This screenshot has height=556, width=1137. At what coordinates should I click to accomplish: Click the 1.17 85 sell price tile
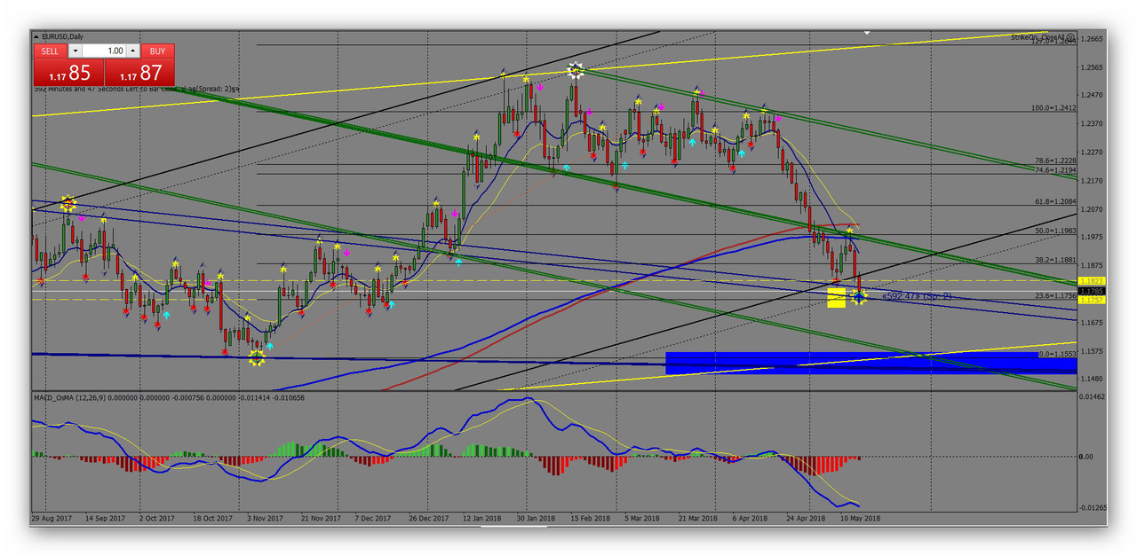point(68,72)
